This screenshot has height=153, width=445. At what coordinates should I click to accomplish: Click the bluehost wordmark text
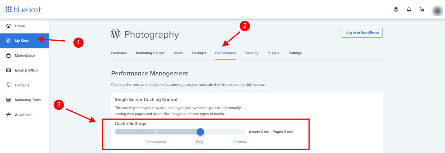[28, 10]
